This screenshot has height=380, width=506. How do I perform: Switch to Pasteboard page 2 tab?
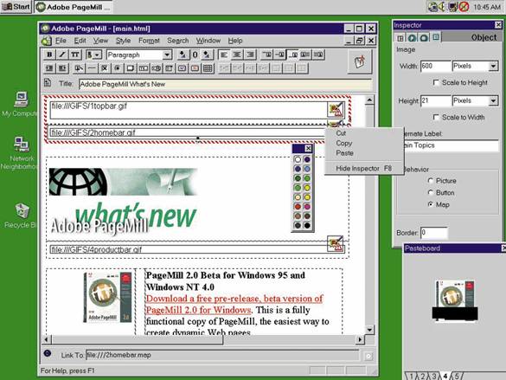pos(422,377)
